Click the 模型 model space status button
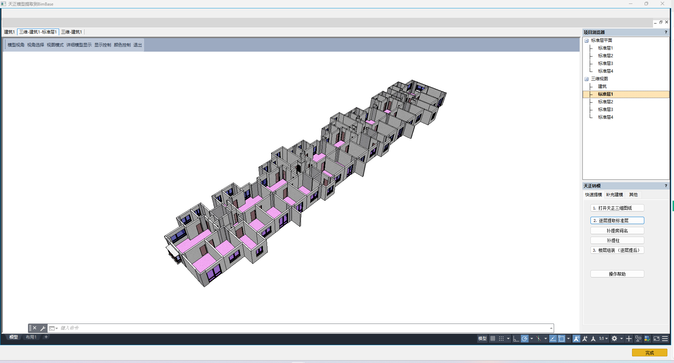 (x=482, y=339)
